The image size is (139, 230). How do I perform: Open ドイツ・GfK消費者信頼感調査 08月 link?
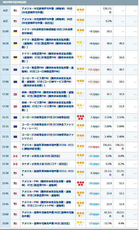click(x=47, y=31)
